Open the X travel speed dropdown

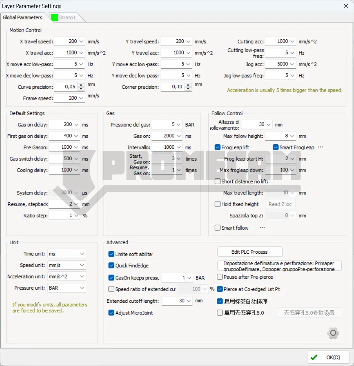tap(81, 41)
